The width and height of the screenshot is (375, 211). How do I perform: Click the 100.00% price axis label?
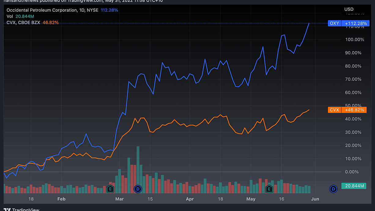point(355,39)
